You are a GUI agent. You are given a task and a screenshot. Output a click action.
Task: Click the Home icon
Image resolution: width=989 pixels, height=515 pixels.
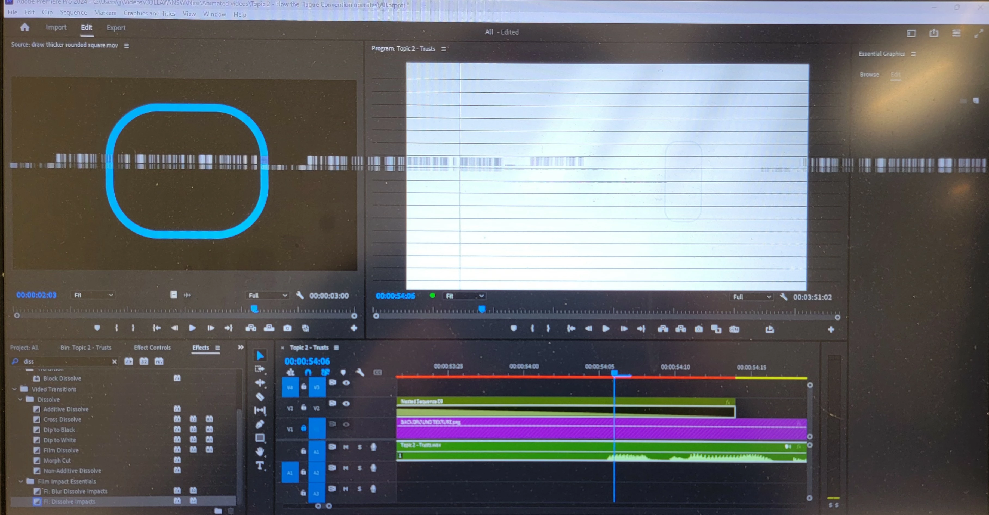[x=24, y=27]
